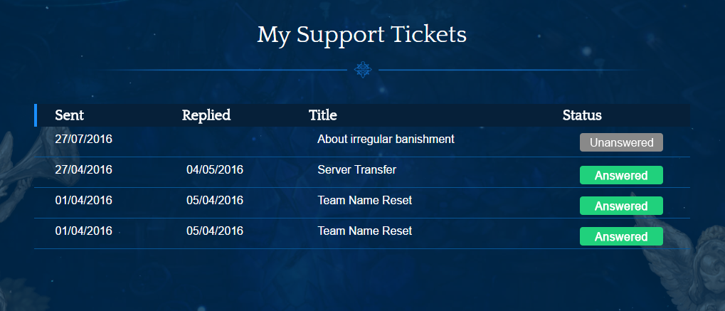Select the Title column header
This screenshot has height=311, width=725.
click(323, 115)
